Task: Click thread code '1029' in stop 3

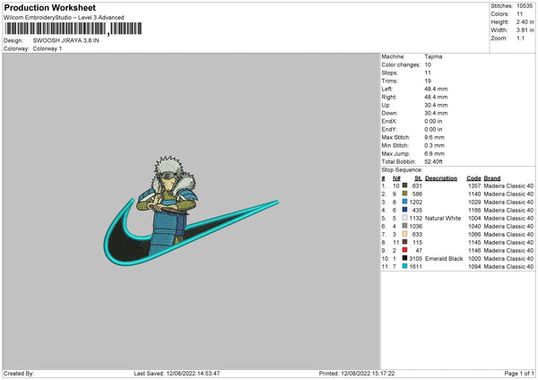Action: pos(474,202)
